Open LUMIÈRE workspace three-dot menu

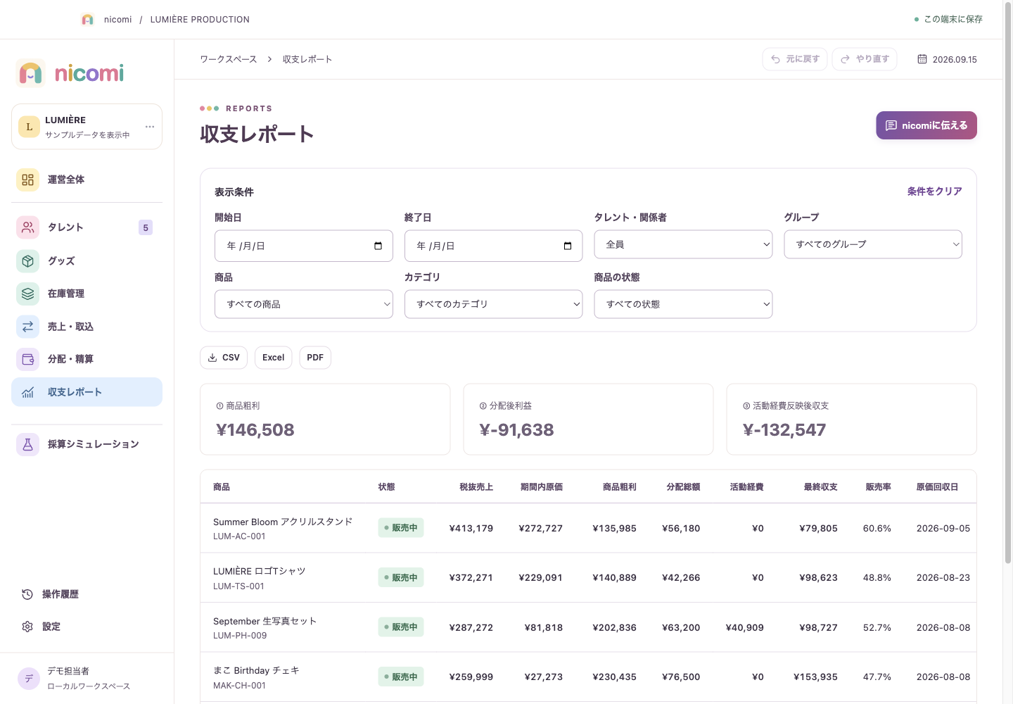coord(150,127)
